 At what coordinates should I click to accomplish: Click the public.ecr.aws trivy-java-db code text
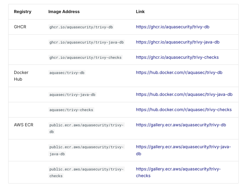[86, 147]
